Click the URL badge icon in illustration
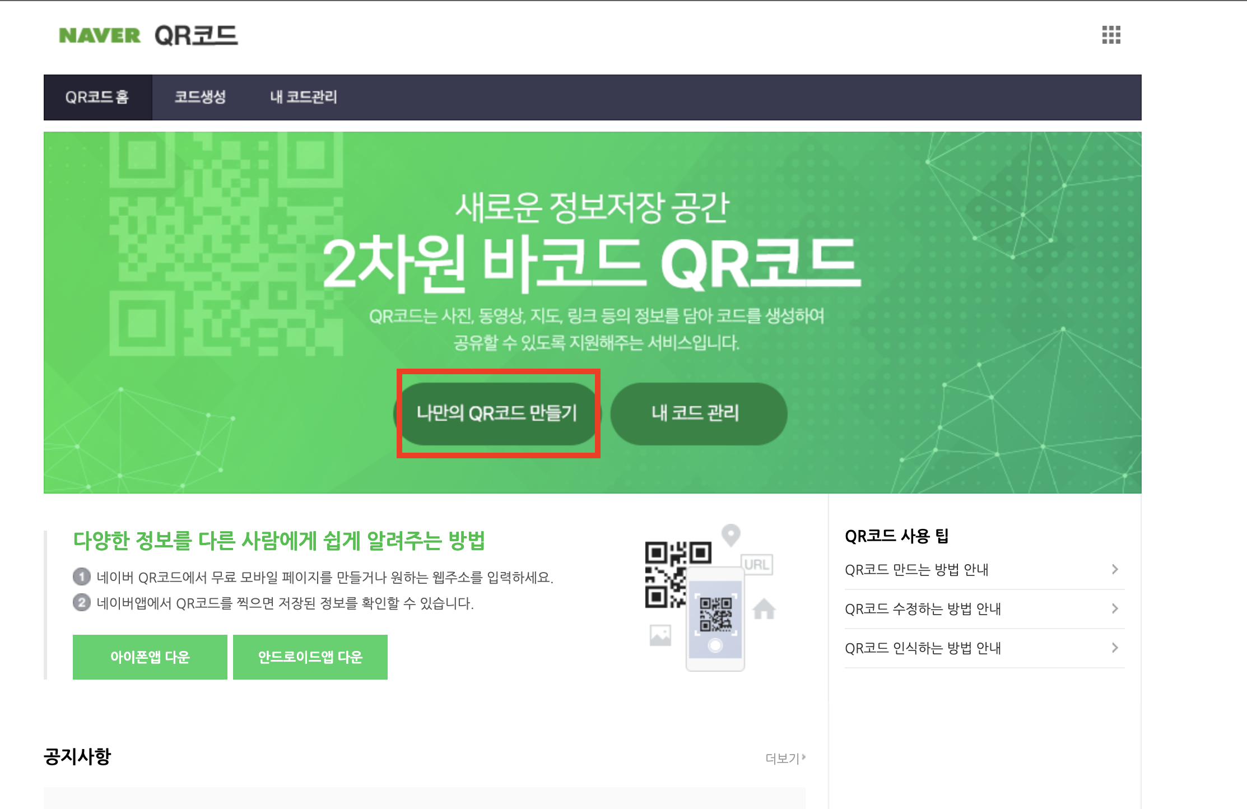 (x=756, y=565)
